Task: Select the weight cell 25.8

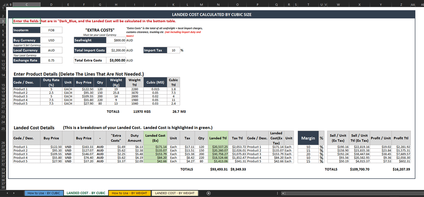Action: (x=116, y=93)
